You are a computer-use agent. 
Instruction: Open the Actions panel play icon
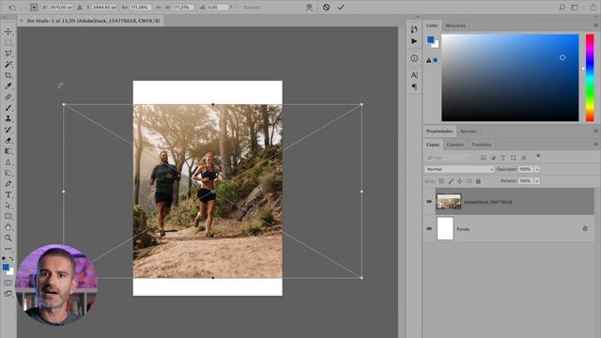414,41
